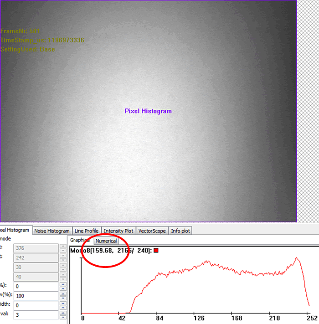Click the input field showing 100

[x=36, y=296]
